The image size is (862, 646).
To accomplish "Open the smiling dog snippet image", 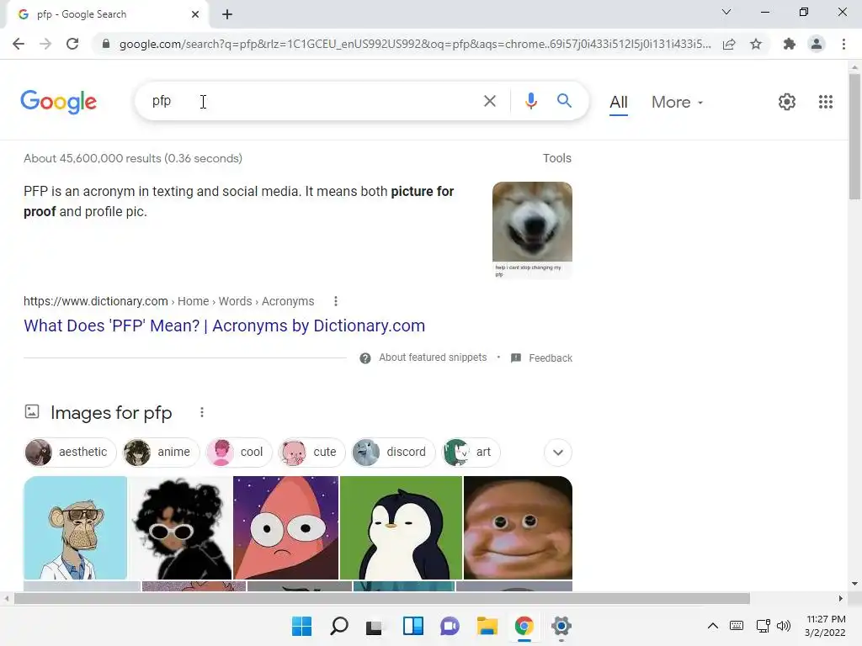I will [x=532, y=229].
